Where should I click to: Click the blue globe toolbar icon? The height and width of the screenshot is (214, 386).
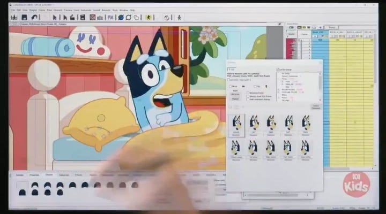(121, 18)
